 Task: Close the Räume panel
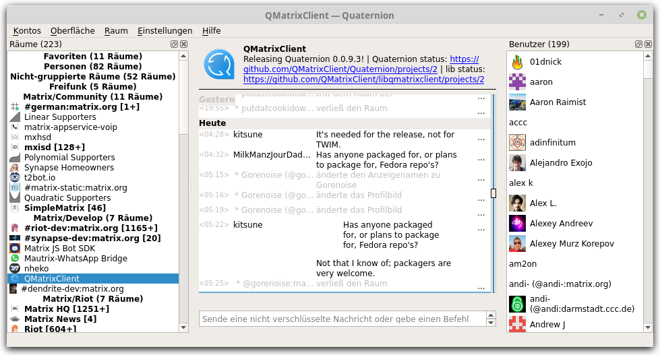(184, 44)
